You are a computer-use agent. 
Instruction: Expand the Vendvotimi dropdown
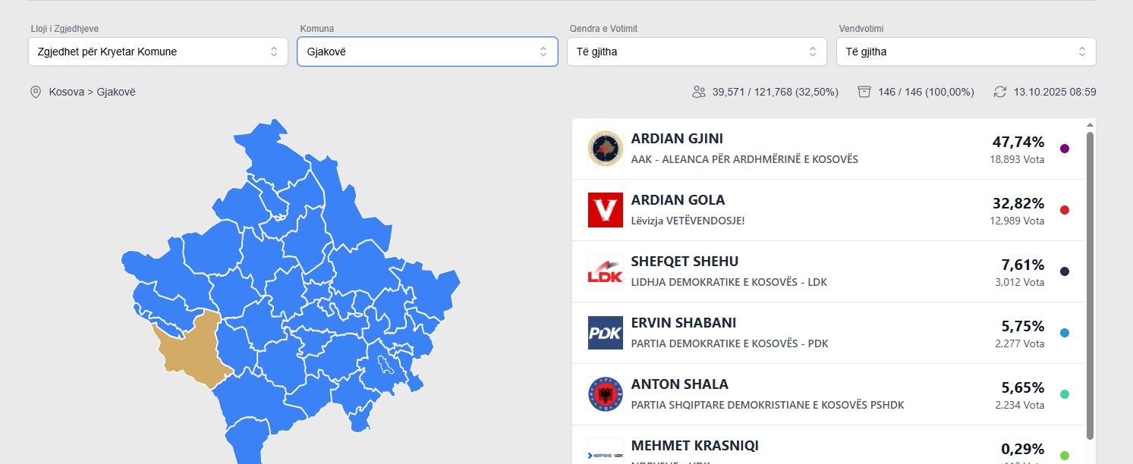(x=966, y=52)
